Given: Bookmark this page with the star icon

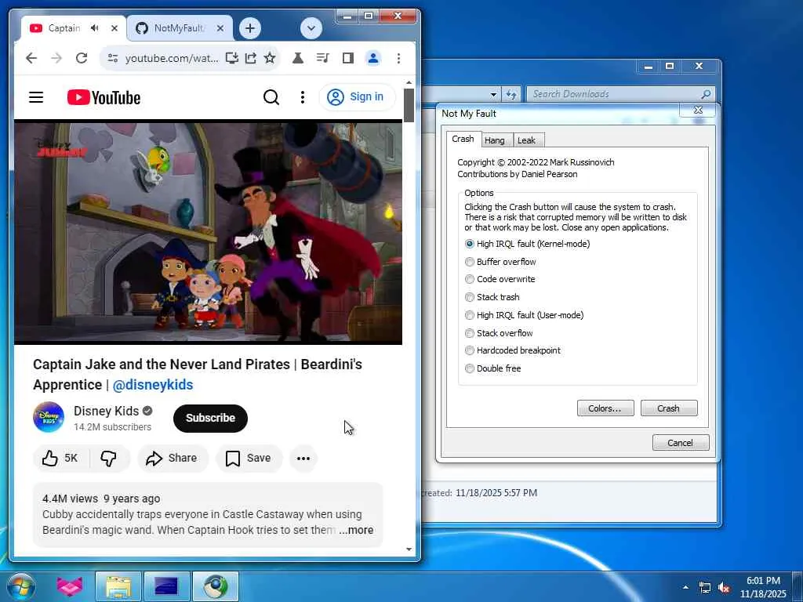Looking at the screenshot, I should click(270, 58).
